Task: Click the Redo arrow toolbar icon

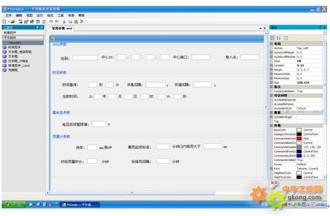Action: click(x=57, y=21)
